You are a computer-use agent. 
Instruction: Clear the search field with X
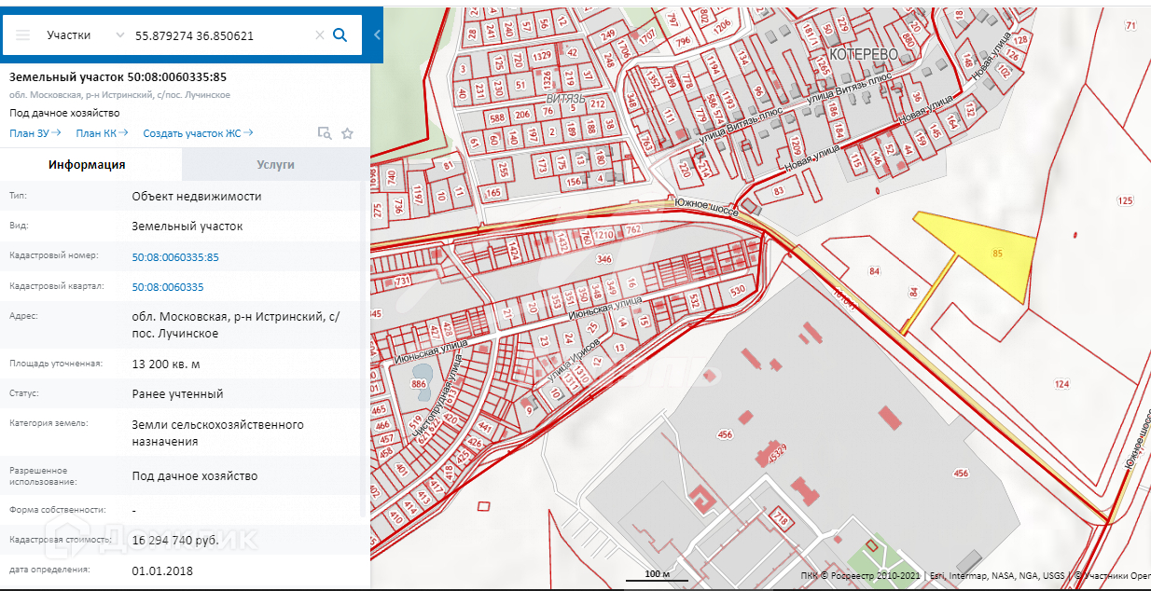[319, 34]
